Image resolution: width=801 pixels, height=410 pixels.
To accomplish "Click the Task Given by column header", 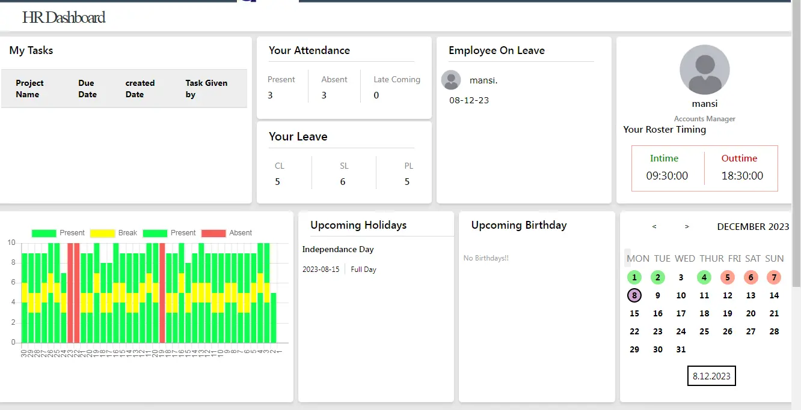I will (206, 89).
